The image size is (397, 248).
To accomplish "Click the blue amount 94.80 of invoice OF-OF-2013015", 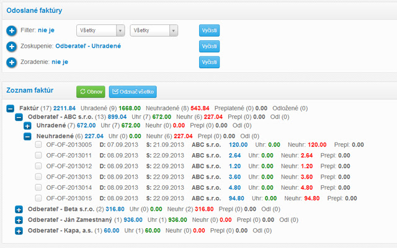I will tap(236, 198).
